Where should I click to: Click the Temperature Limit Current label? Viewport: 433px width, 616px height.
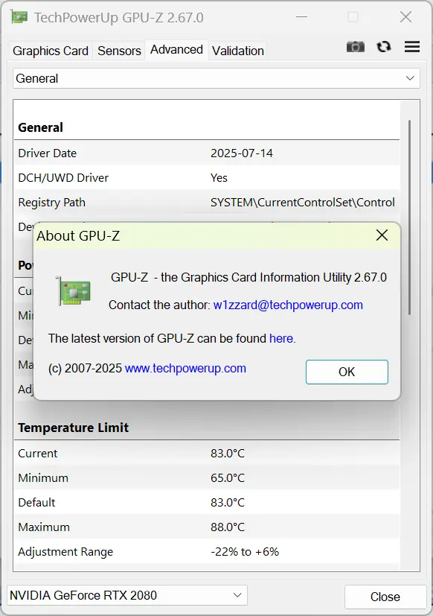[38, 454]
